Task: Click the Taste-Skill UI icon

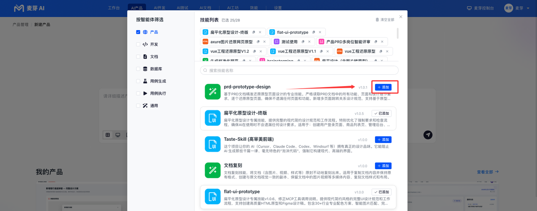Action: (x=213, y=144)
